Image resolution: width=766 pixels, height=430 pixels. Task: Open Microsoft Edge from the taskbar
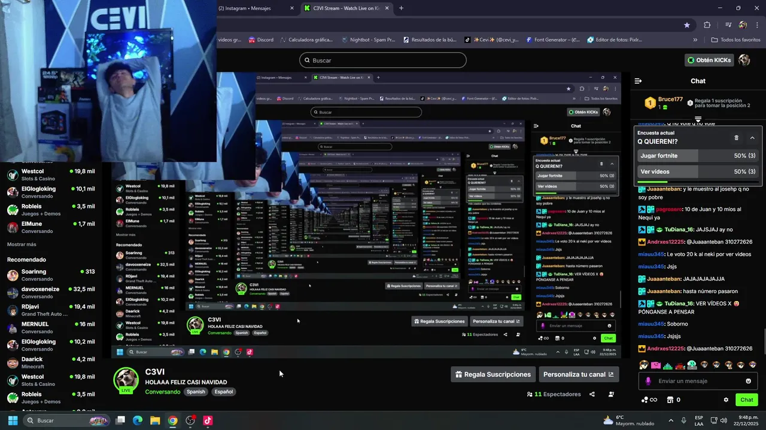click(138, 420)
